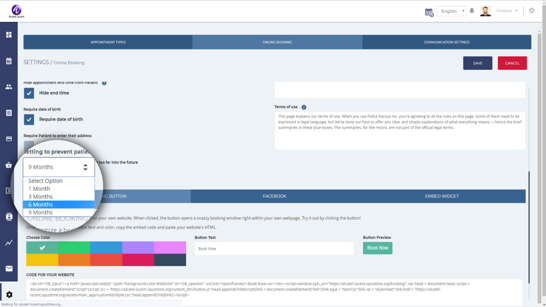This screenshot has width=546, height=307.
Task: Open the calendar icon in sidebar
Action: (x=9, y=61)
